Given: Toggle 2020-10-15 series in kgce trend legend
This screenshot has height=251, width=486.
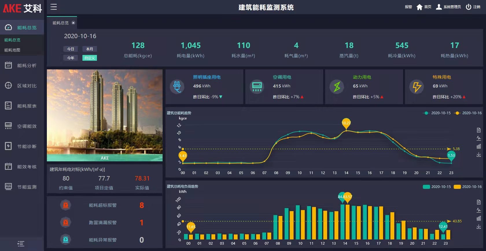Looking at the screenshot, I should (x=437, y=113).
